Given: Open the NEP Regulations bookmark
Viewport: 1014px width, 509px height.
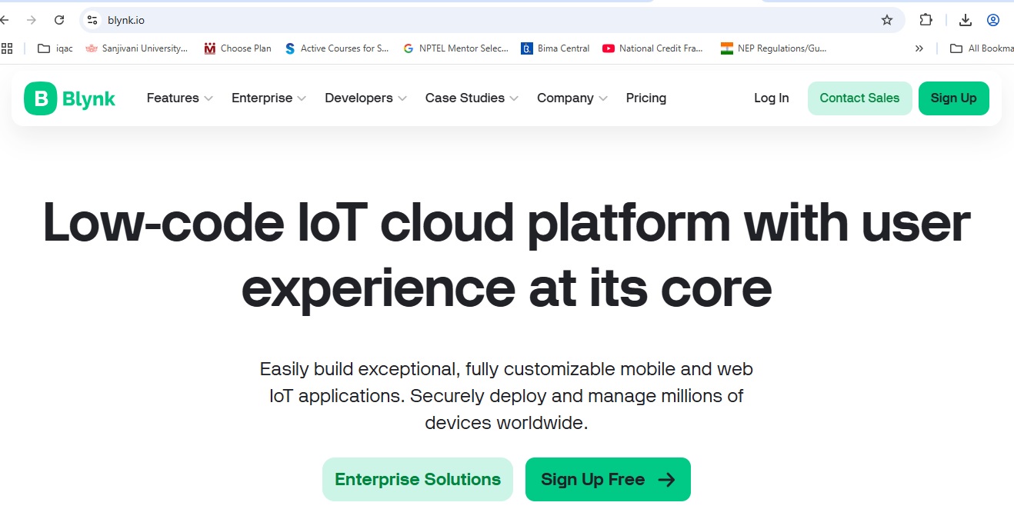Looking at the screenshot, I should (x=774, y=48).
